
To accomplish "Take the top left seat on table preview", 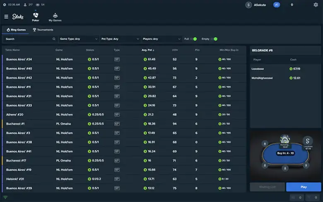I will (265, 144).
